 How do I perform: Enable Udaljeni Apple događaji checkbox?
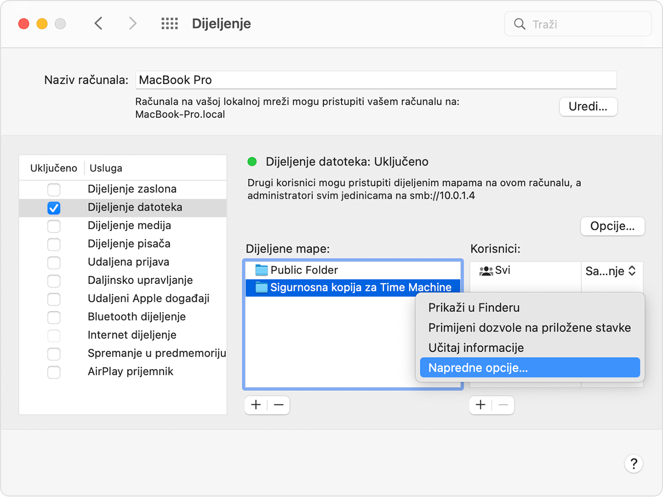(x=54, y=299)
